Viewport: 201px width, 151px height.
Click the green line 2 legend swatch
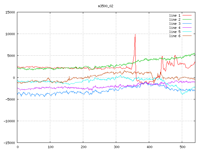(x=187, y=20)
